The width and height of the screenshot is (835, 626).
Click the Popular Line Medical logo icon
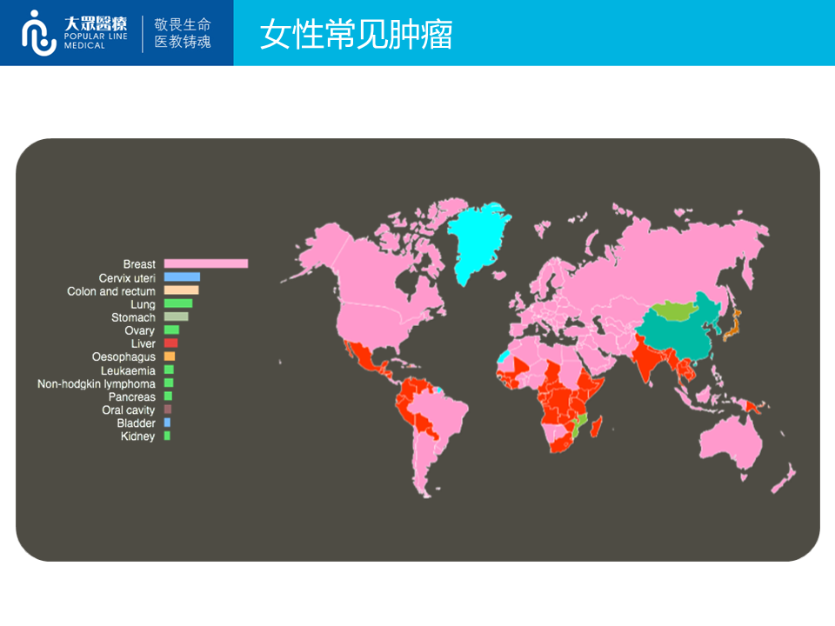39,33
